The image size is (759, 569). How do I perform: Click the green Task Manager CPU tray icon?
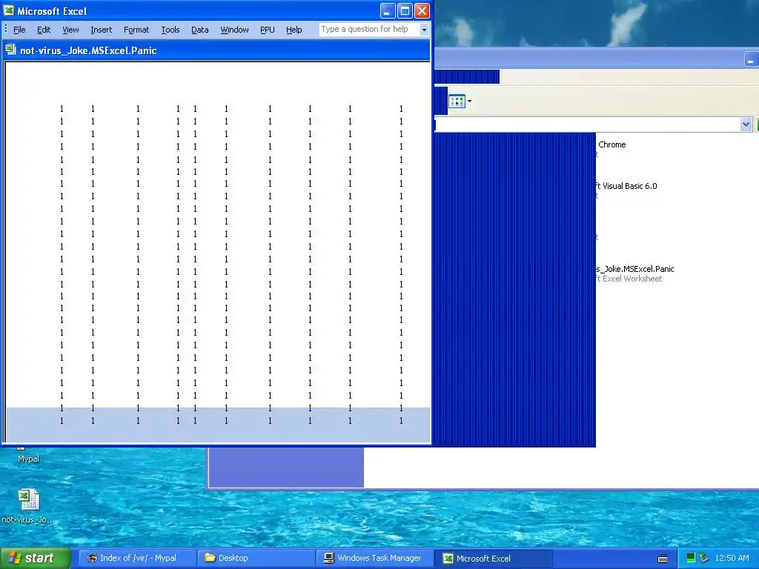(691, 558)
